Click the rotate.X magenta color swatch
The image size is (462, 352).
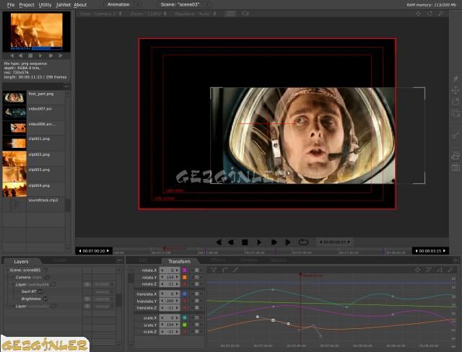click(185, 270)
